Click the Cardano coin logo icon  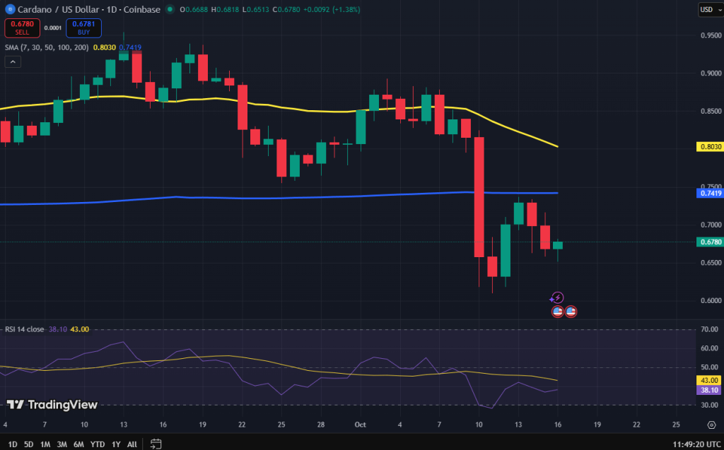tap(10, 9)
